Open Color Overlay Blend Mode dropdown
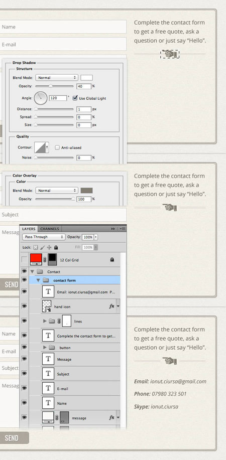 click(x=57, y=191)
